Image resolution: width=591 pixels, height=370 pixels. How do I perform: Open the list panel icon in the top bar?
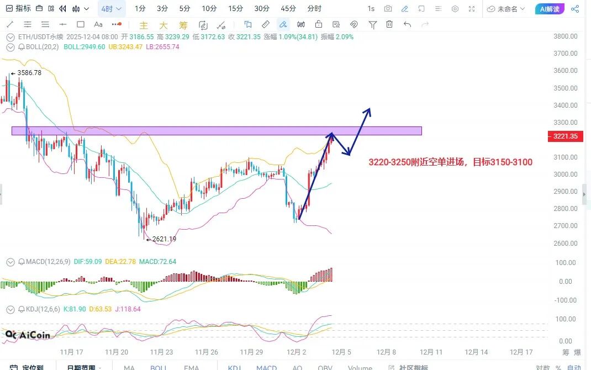[x=438, y=9]
